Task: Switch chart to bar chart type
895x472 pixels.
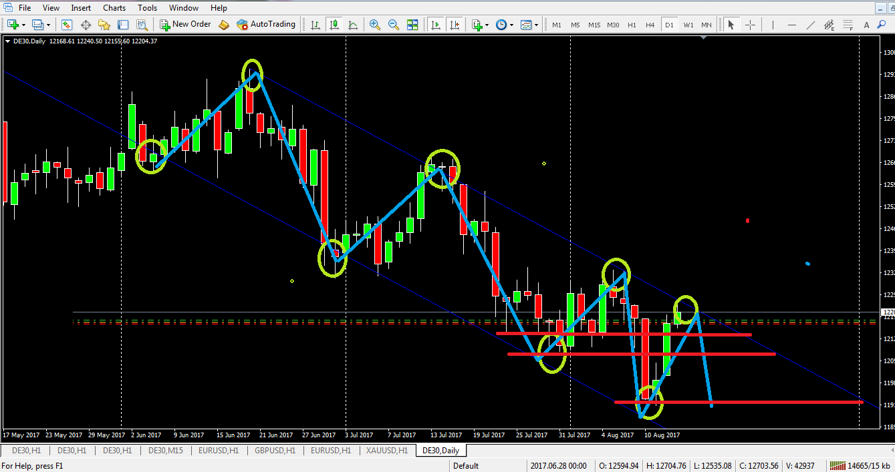Action: click(315, 25)
